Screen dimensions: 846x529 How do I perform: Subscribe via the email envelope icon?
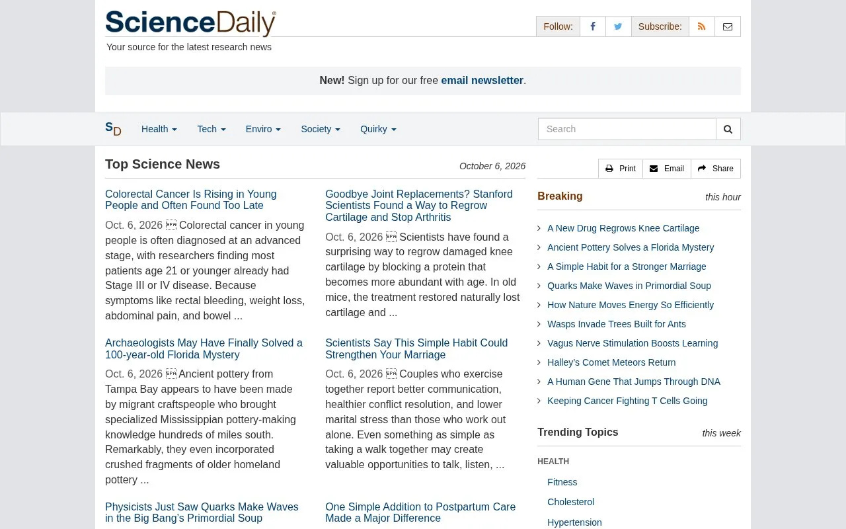click(x=728, y=26)
